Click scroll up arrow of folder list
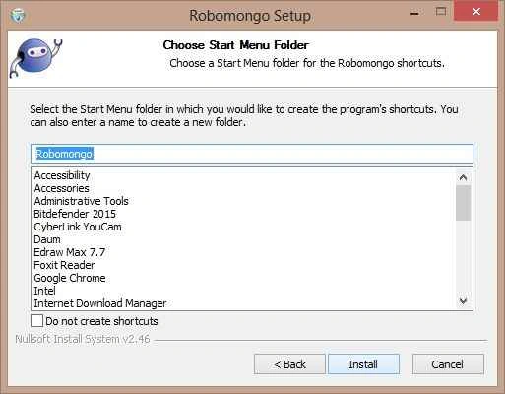505x394 pixels. (x=463, y=177)
